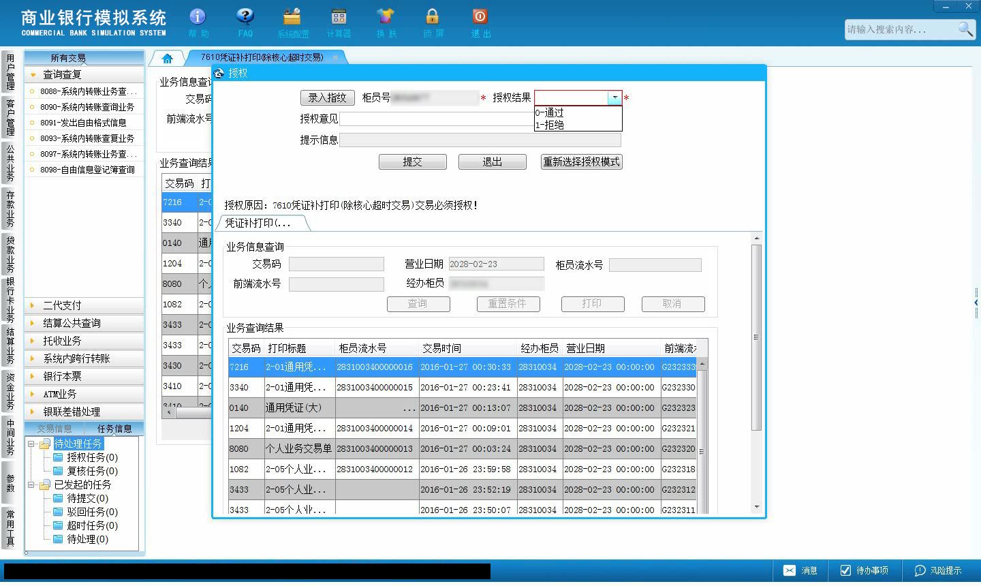Choose 1-拒绝 from the dropdown list
The height and width of the screenshot is (586, 981).
(578, 125)
